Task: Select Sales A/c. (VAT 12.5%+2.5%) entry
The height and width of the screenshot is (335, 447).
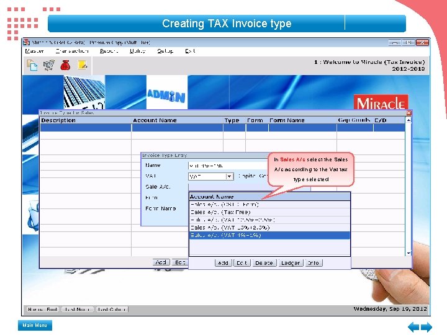Action: tap(269, 220)
